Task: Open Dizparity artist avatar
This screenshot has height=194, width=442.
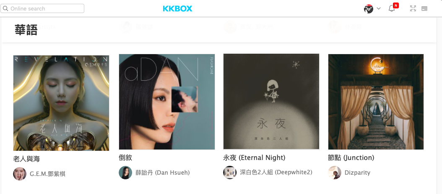Action: (x=335, y=173)
